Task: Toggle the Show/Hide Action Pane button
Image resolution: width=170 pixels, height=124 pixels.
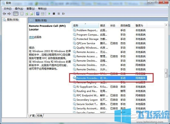Action: click(42, 14)
